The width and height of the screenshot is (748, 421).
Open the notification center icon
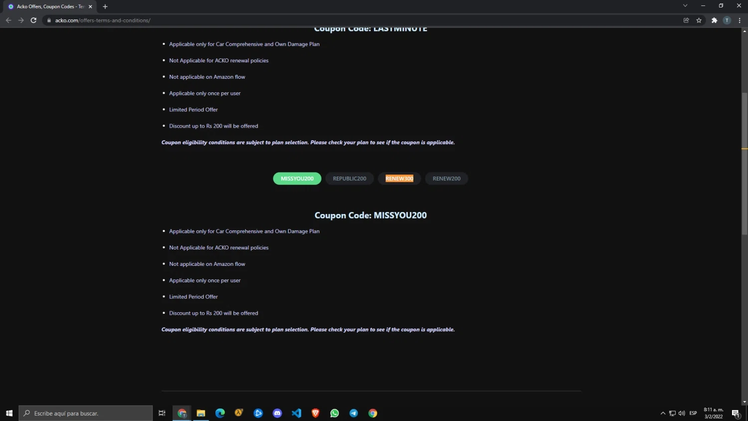coord(736,413)
